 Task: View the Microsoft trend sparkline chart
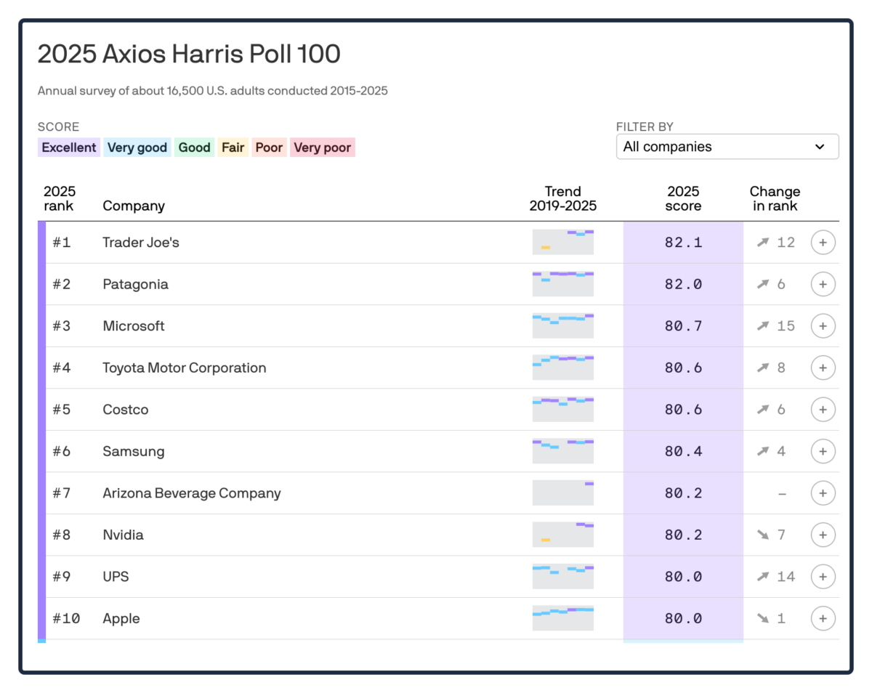(563, 326)
